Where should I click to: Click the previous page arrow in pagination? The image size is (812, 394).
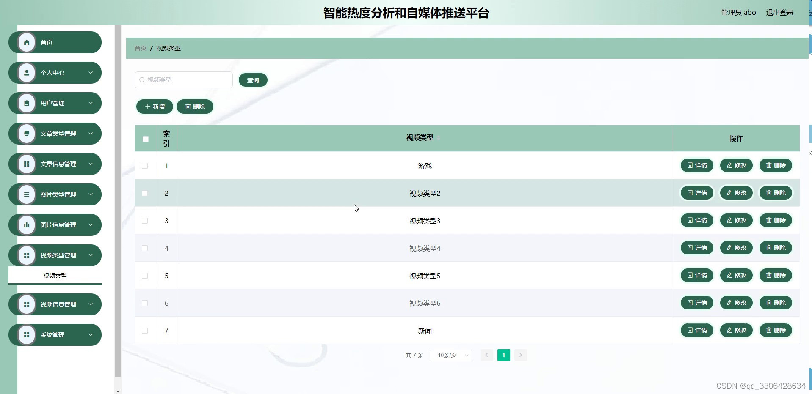pyautogui.click(x=487, y=355)
